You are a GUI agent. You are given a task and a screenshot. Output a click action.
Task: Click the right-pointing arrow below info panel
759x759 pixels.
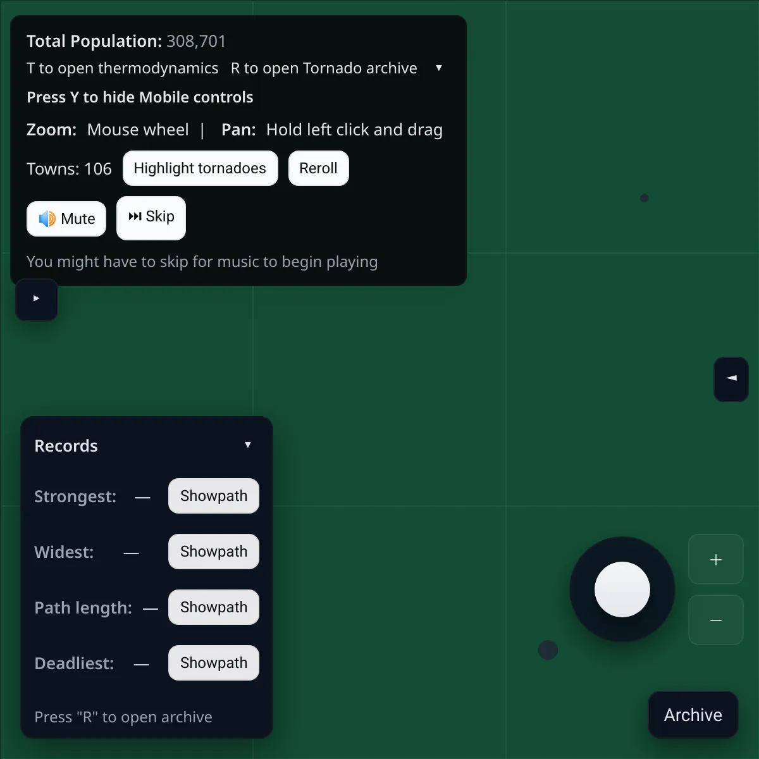(x=37, y=299)
